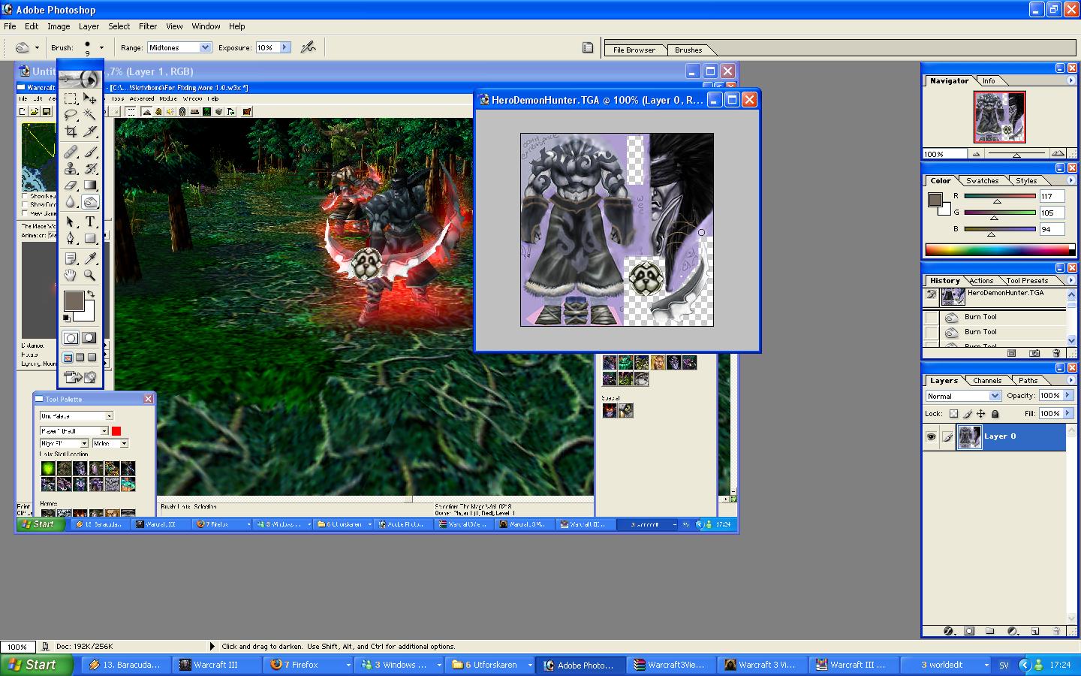This screenshot has width=1081, height=676.
Task: Select the Healing Brush tool
Action: click(71, 152)
